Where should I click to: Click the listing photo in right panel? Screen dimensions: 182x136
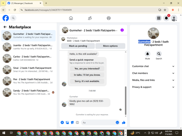coord(153,33)
